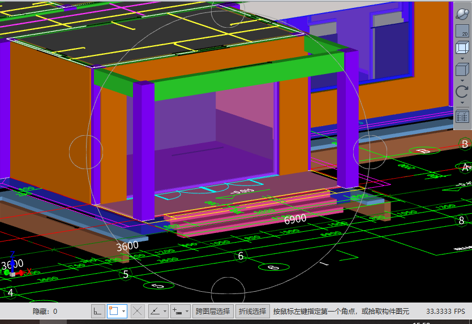Switch to 2D view mode
The height and width of the screenshot is (324, 472).
point(462,31)
